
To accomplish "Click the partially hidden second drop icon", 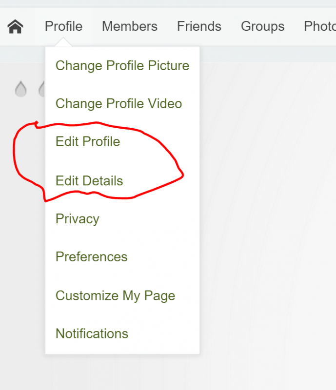I will click(x=42, y=89).
